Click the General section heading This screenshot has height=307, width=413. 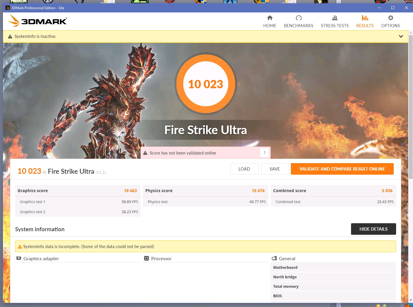pos(287,258)
